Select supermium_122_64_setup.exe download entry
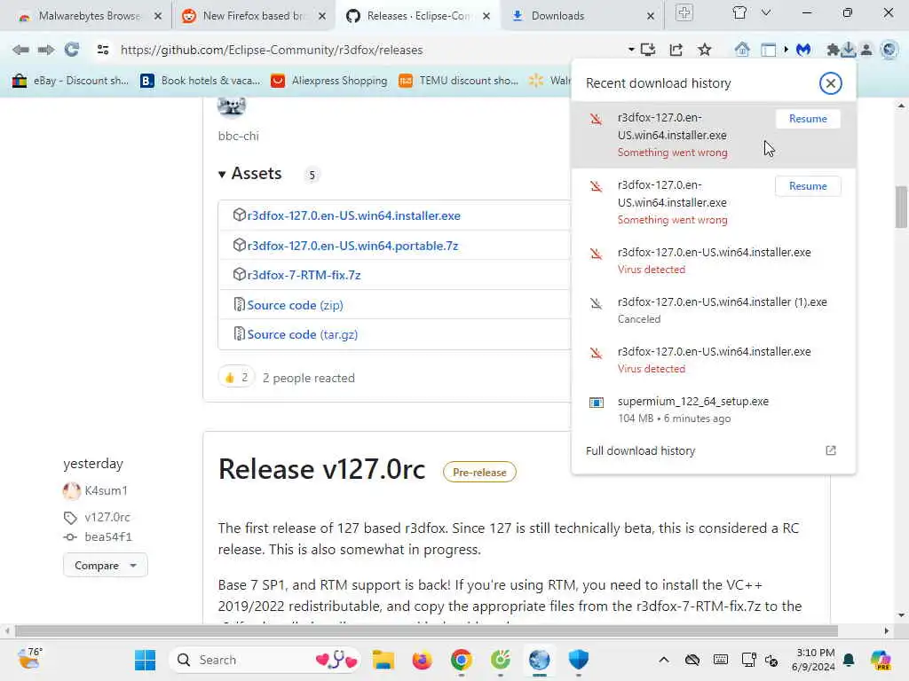 (713, 410)
